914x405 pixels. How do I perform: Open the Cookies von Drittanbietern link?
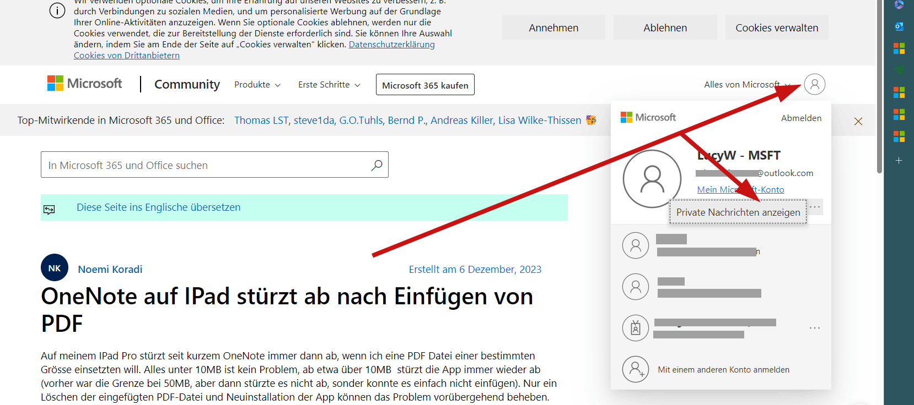(127, 55)
